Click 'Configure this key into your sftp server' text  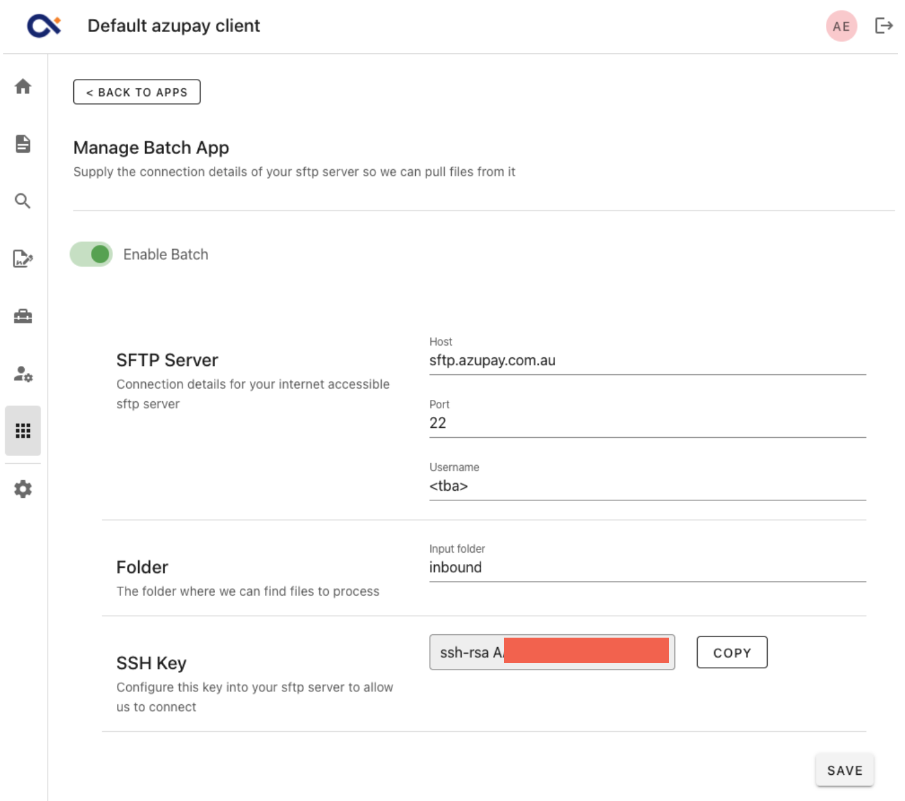coord(255,697)
